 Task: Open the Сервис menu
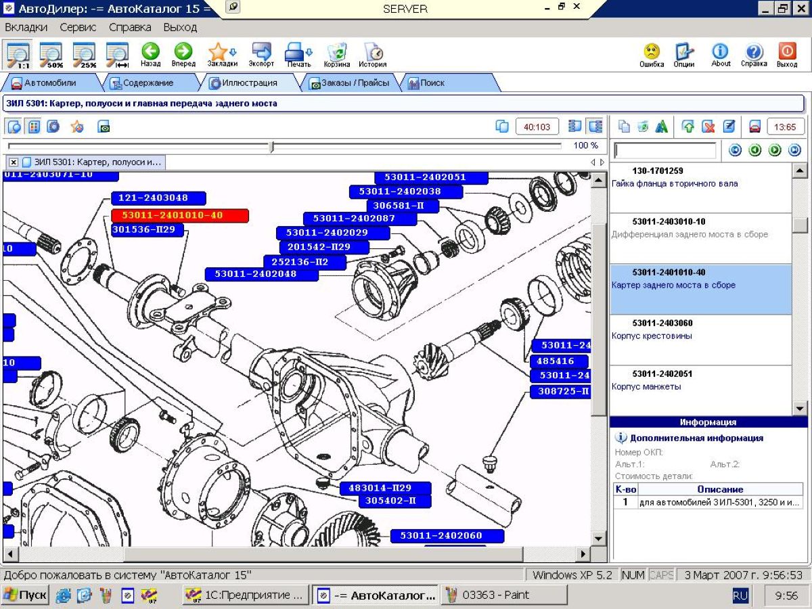click(x=78, y=27)
